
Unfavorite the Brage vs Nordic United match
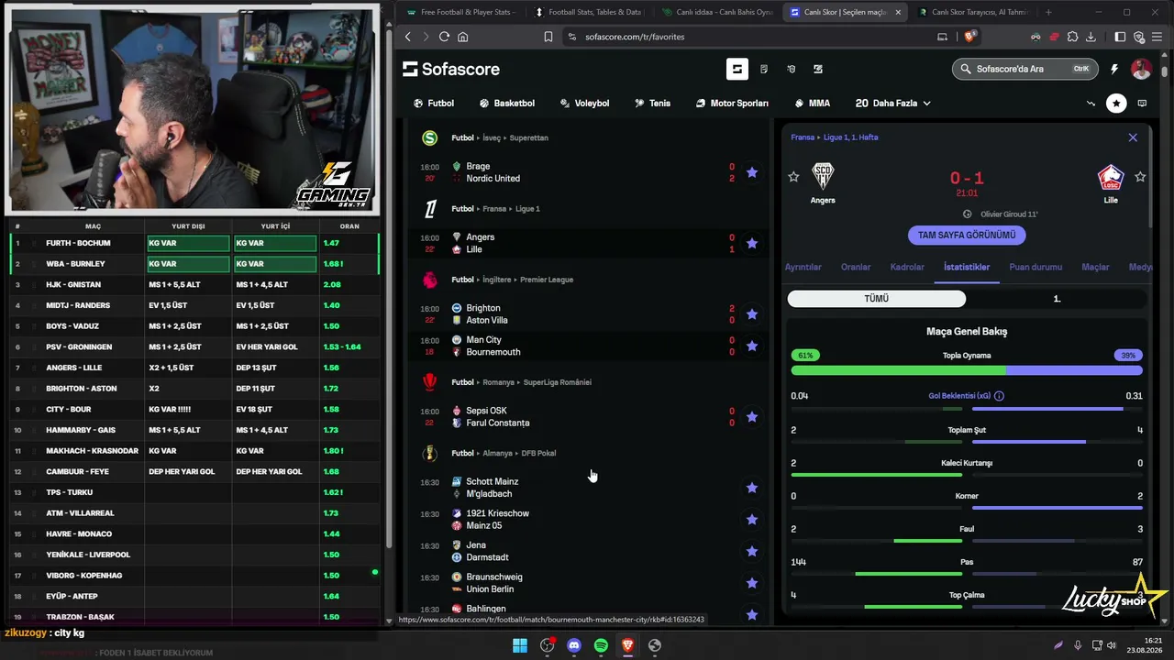752,172
